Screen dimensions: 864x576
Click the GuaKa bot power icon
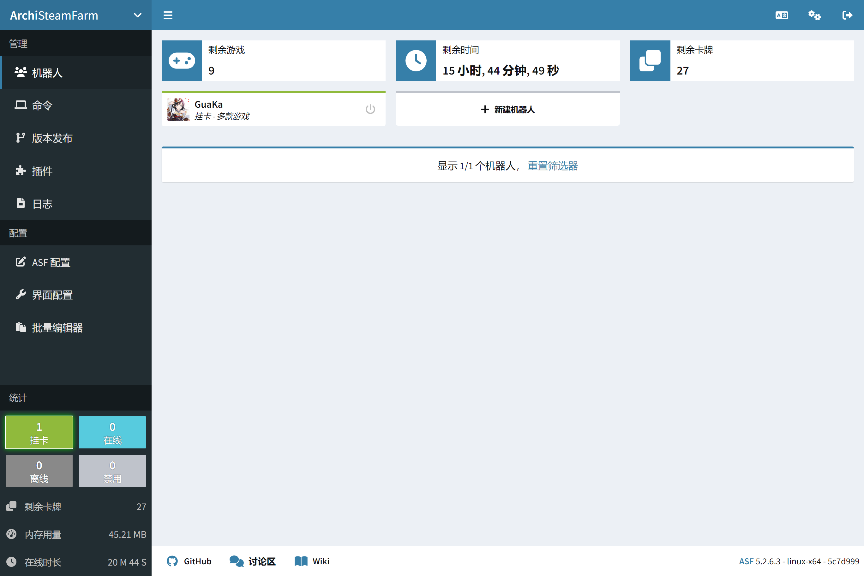(370, 109)
